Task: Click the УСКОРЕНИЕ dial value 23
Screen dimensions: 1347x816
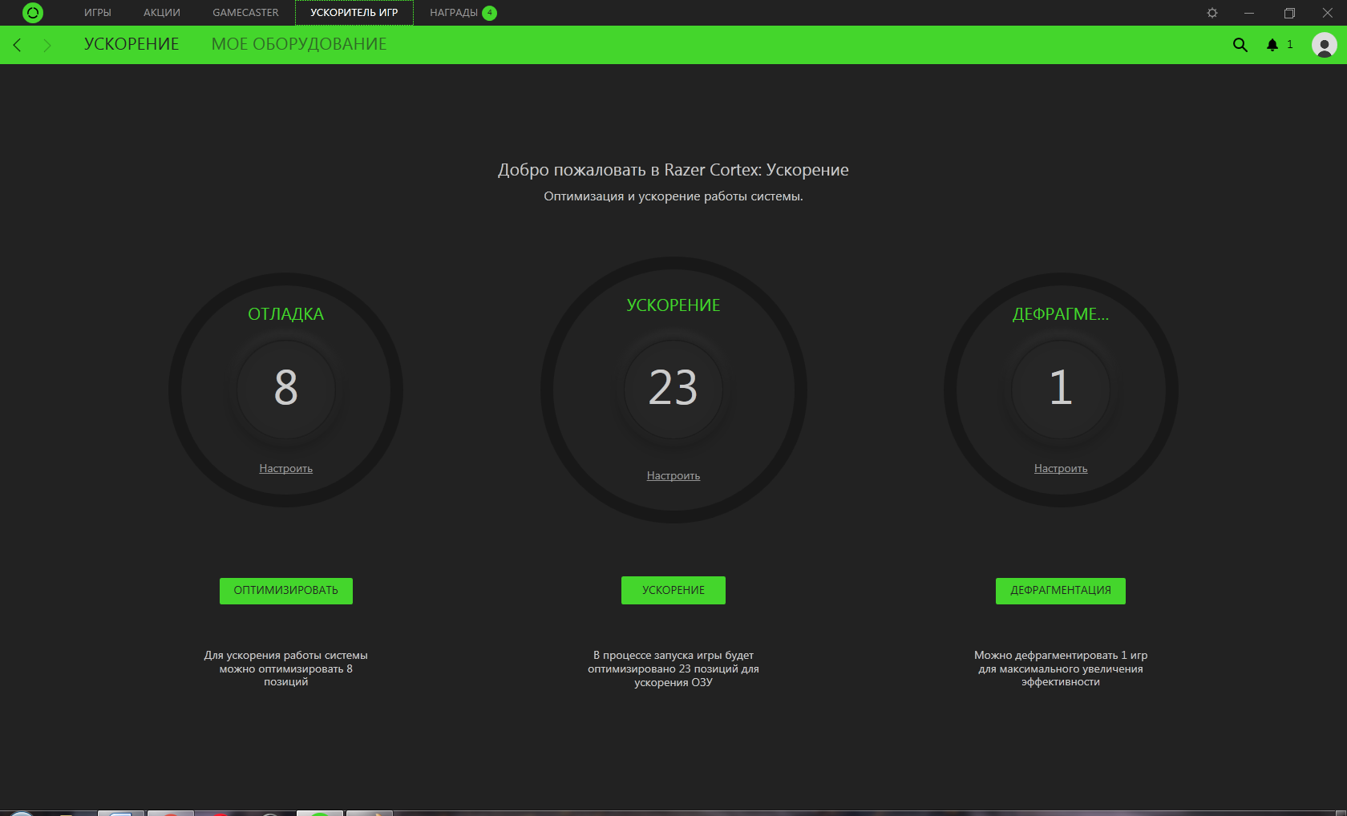Action: [673, 388]
